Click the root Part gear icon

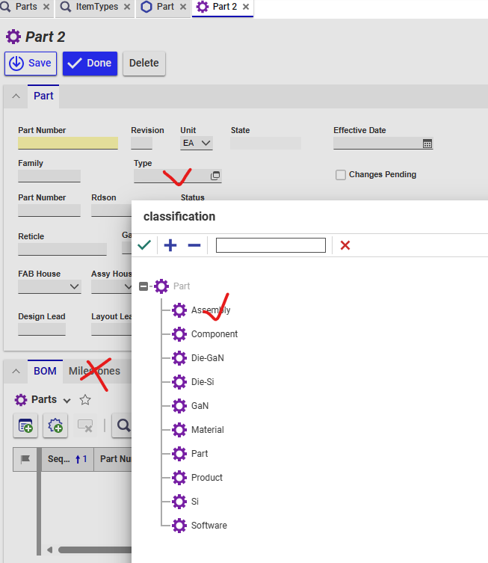[161, 286]
